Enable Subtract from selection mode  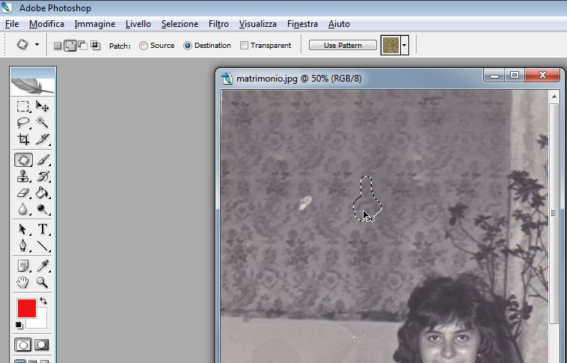[83, 45]
